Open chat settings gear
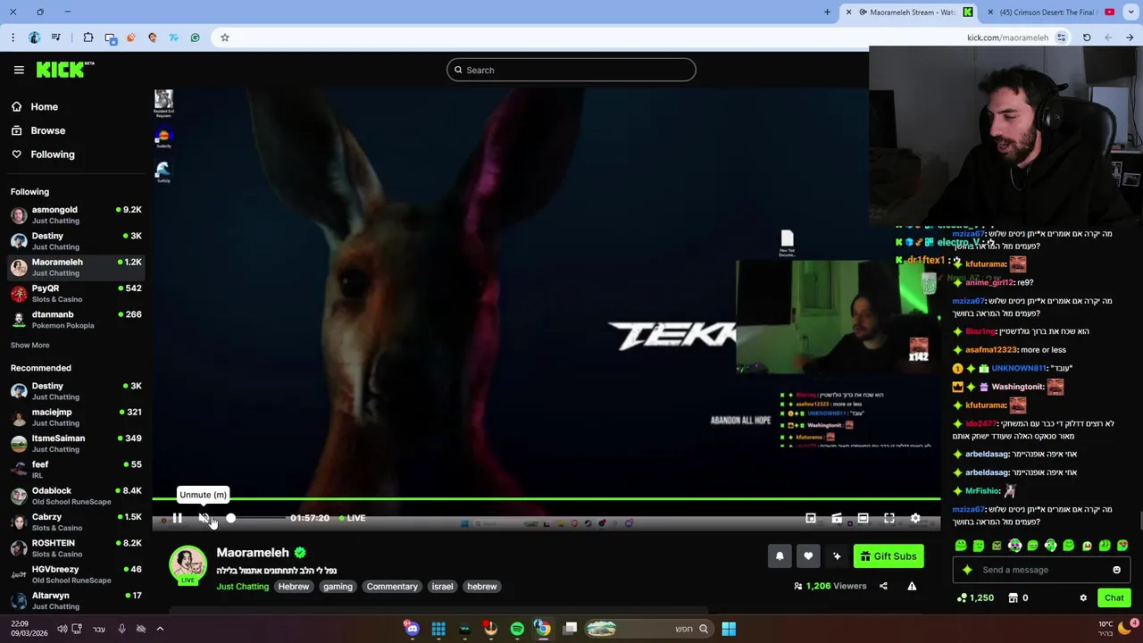This screenshot has width=1143, height=643. point(1083,597)
